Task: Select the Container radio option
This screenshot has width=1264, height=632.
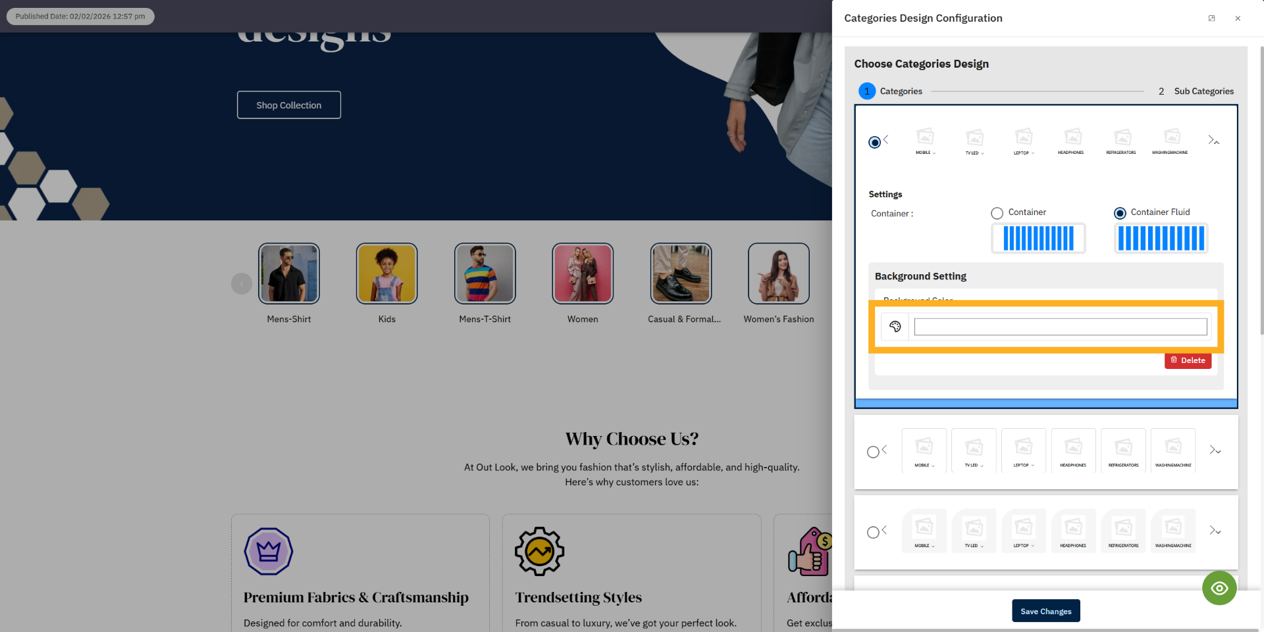Action: tap(997, 212)
